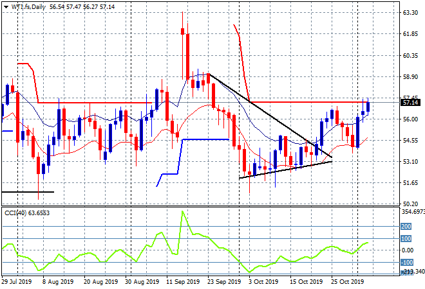
Task: Select the 29 Jul 2019 date label
Action: 17,282
